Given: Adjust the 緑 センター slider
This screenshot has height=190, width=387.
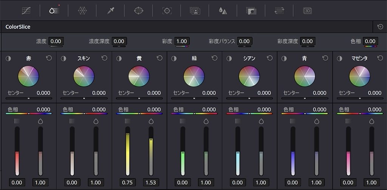Looking at the screenshot, I should pyautogui.click(x=194, y=98).
